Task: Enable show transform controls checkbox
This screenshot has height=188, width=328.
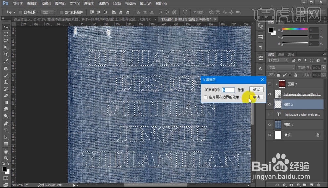Action: [61, 12]
